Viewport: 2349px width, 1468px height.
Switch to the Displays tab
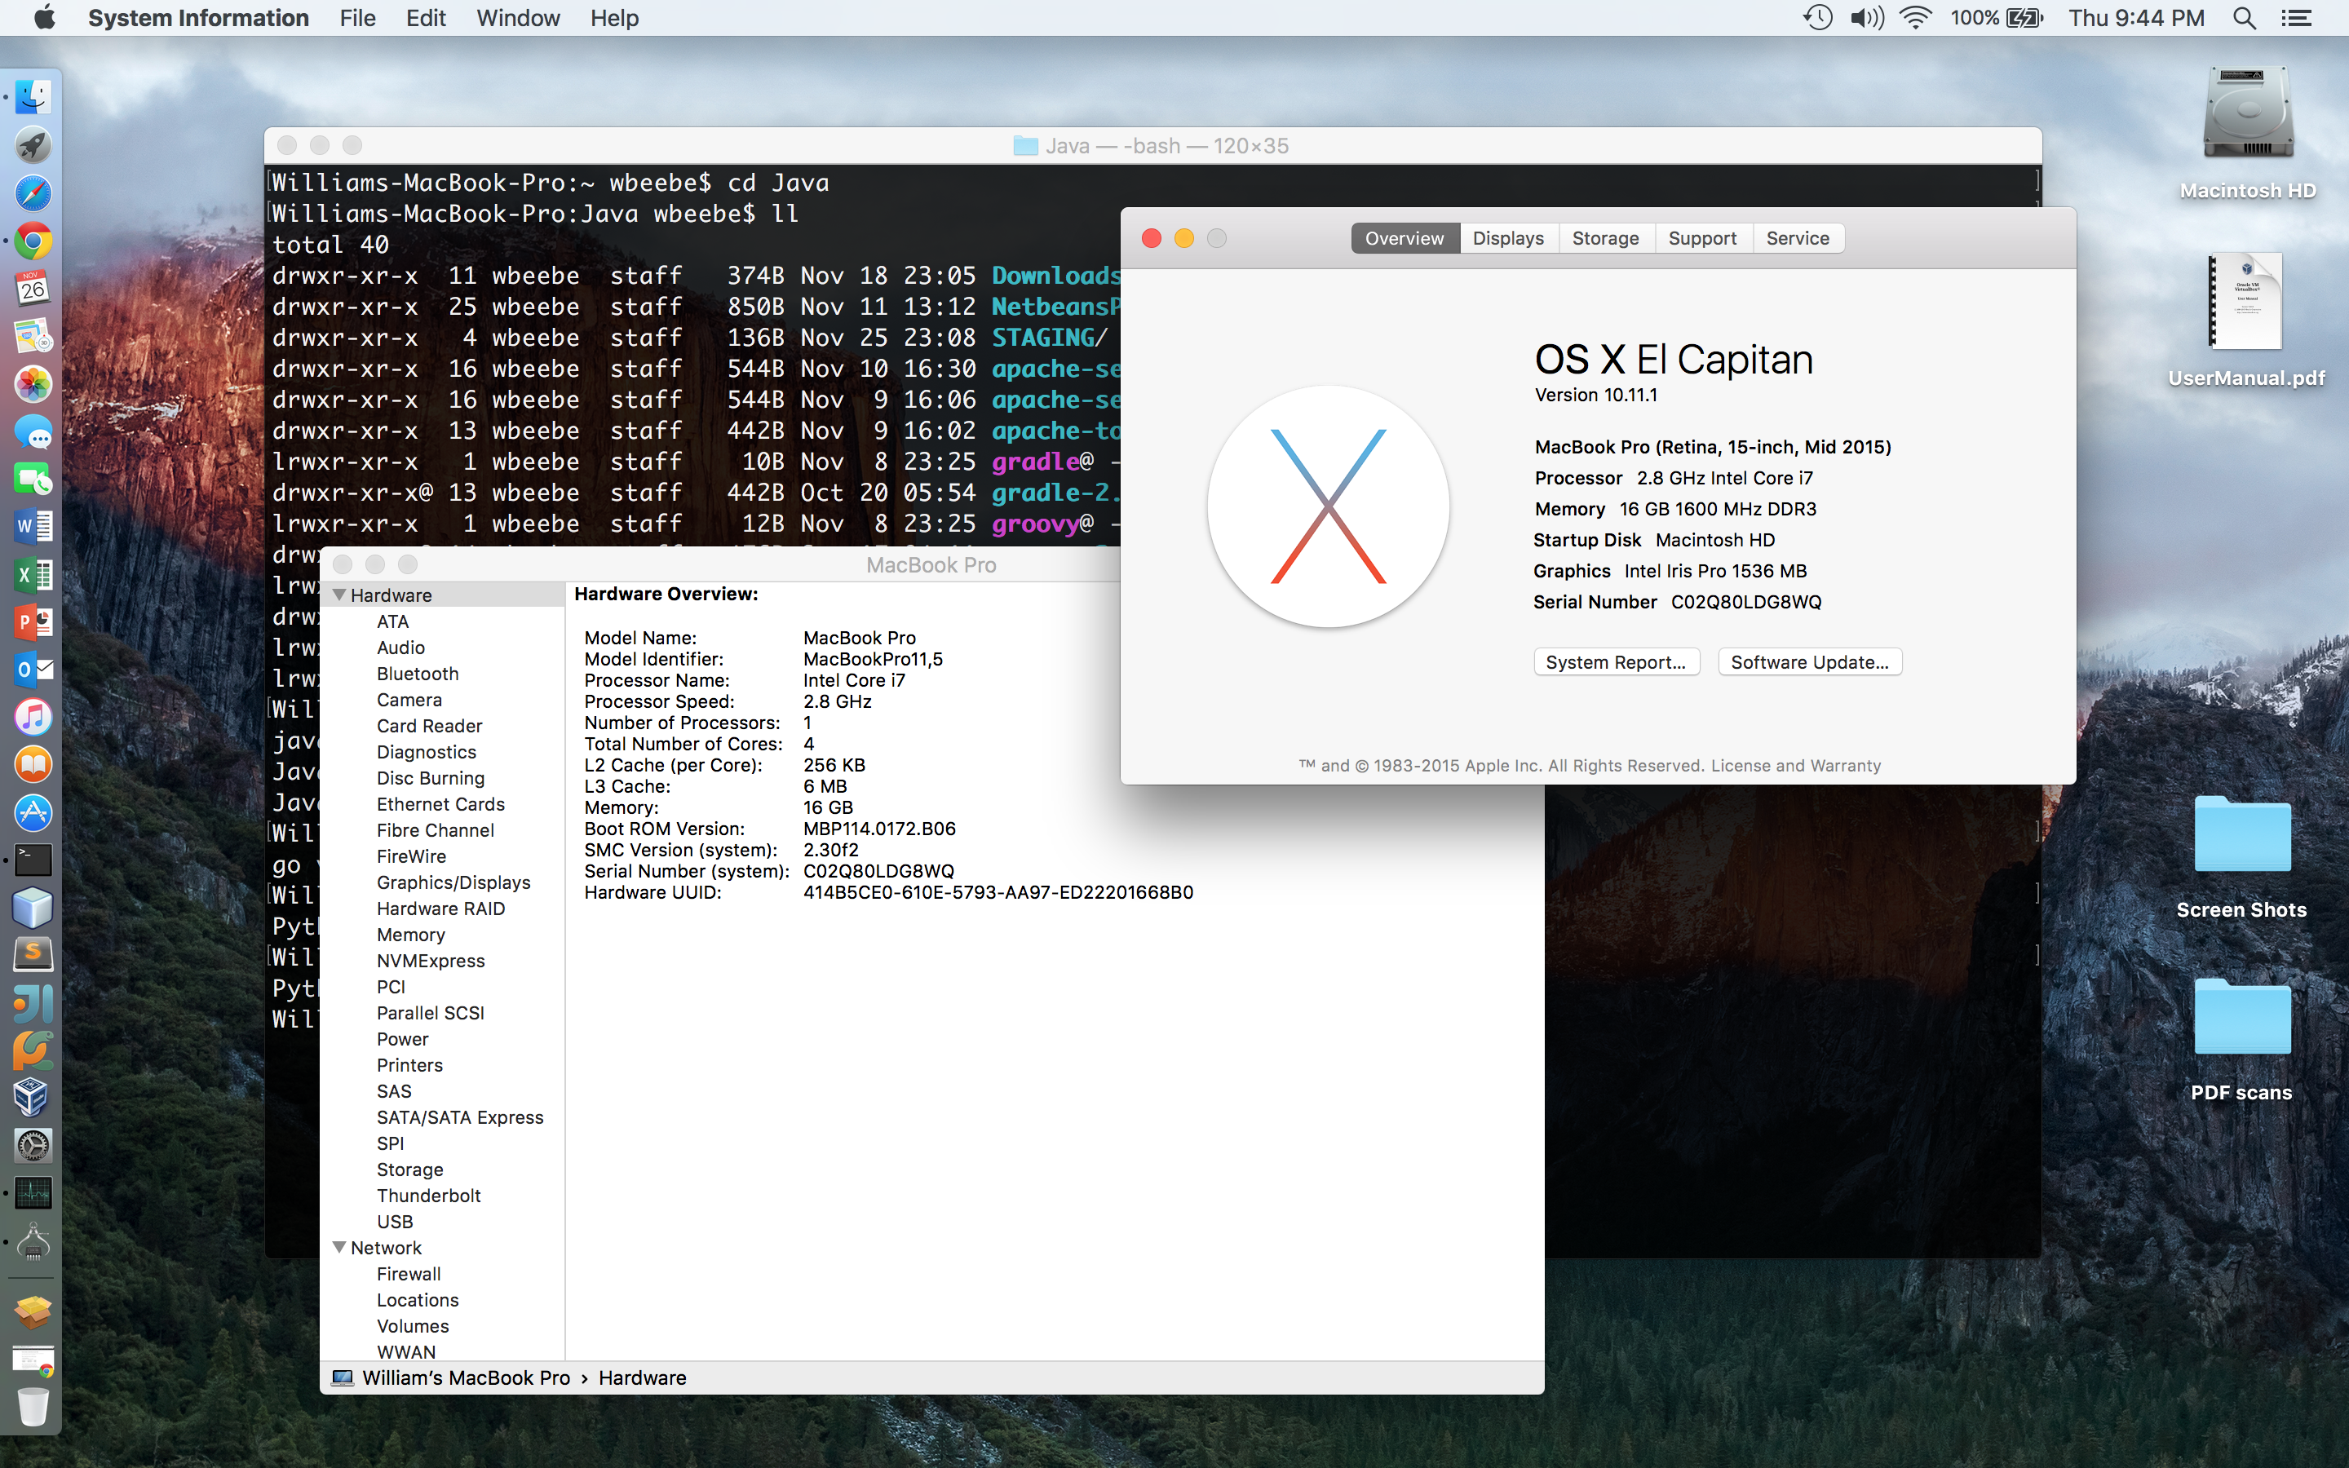1507,239
